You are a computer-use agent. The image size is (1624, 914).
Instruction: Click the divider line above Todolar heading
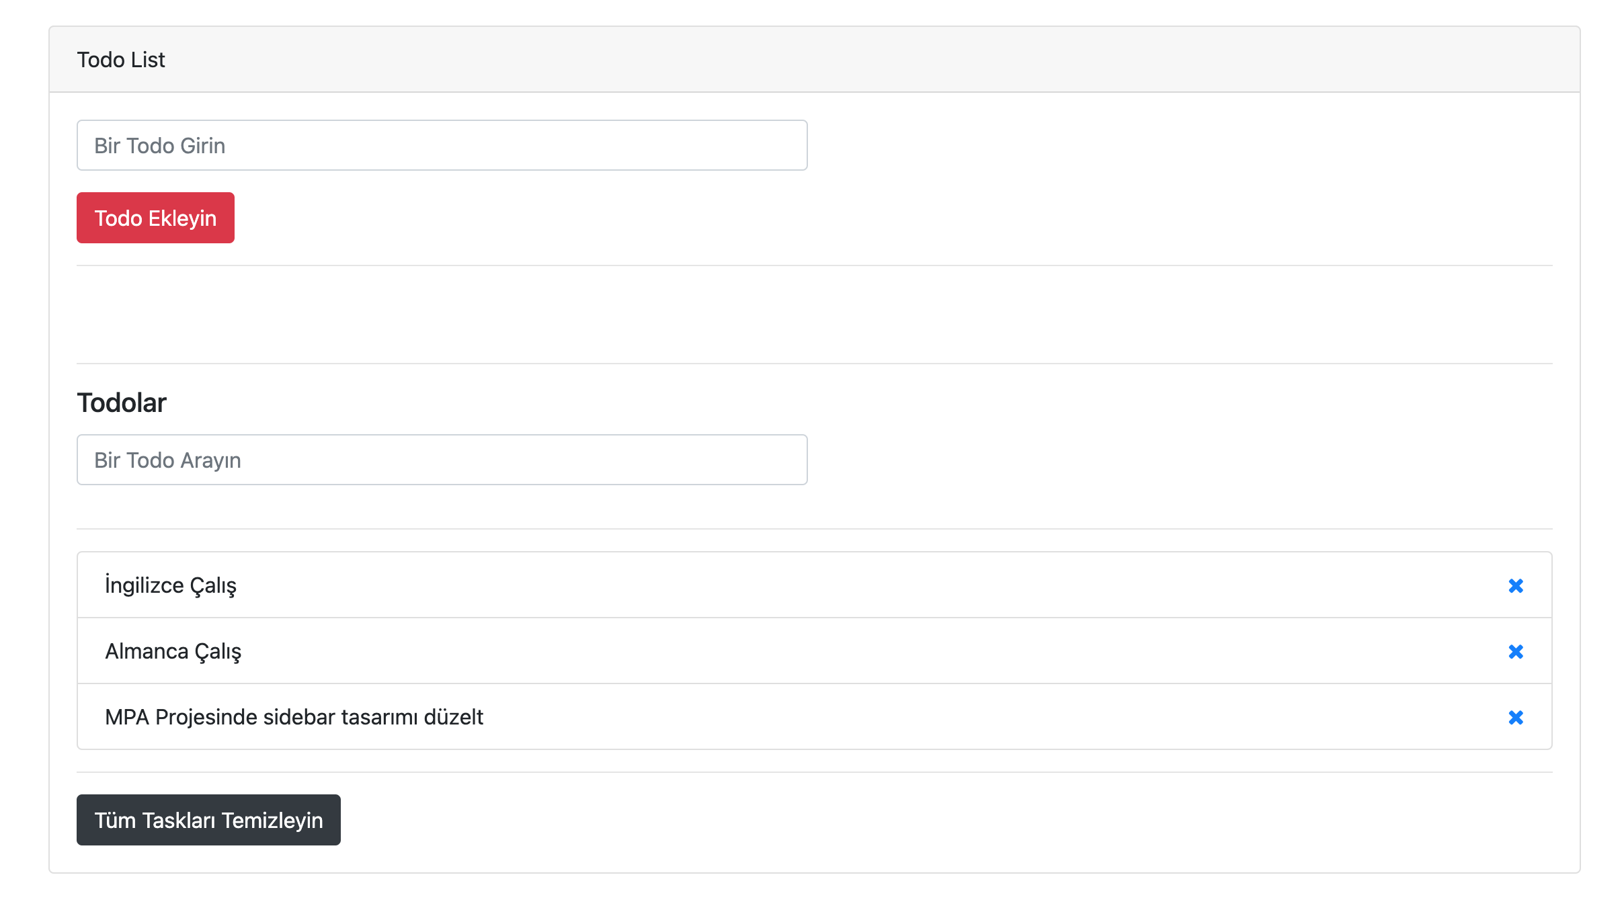pos(813,364)
